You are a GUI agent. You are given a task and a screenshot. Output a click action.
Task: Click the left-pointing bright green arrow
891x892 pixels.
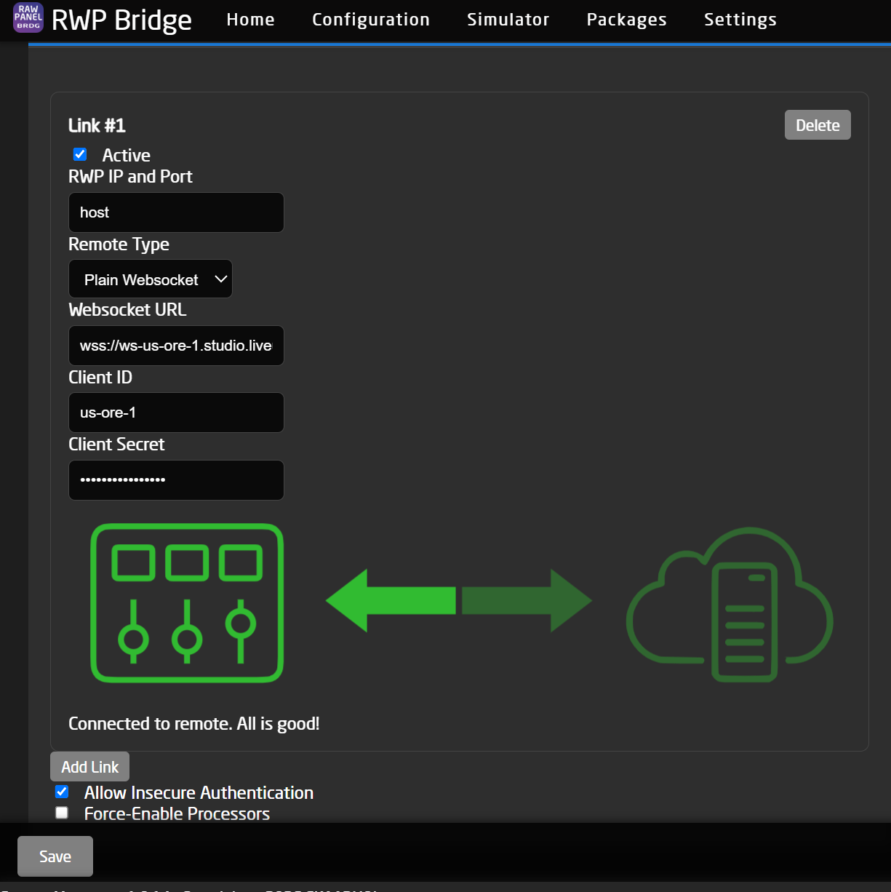coord(391,601)
